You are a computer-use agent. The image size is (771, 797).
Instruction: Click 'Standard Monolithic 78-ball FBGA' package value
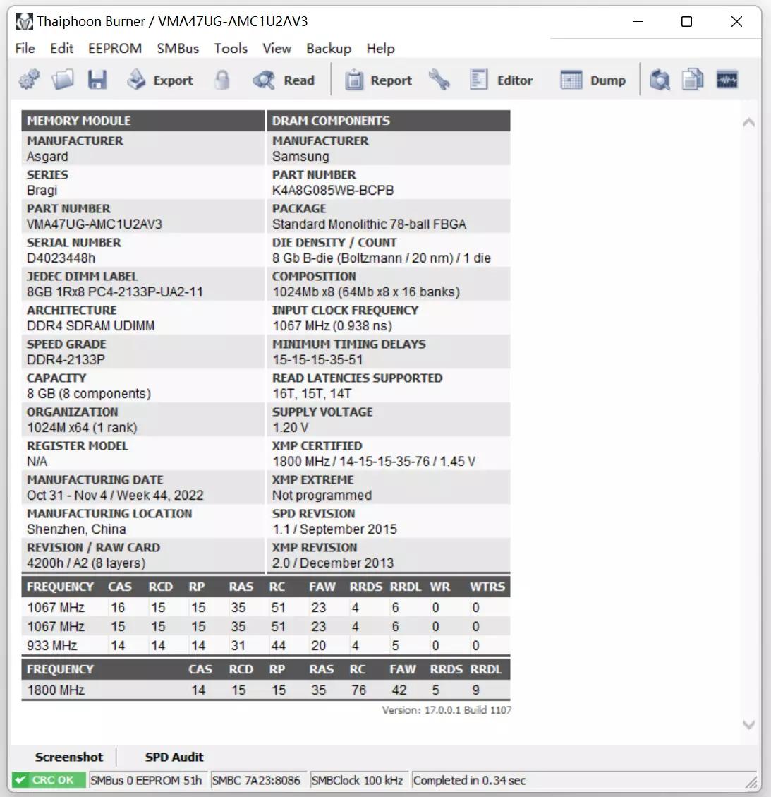tap(369, 224)
